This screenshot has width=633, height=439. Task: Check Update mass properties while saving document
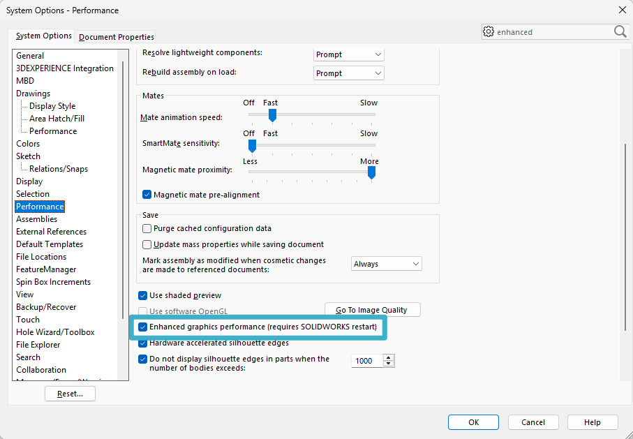pos(147,245)
